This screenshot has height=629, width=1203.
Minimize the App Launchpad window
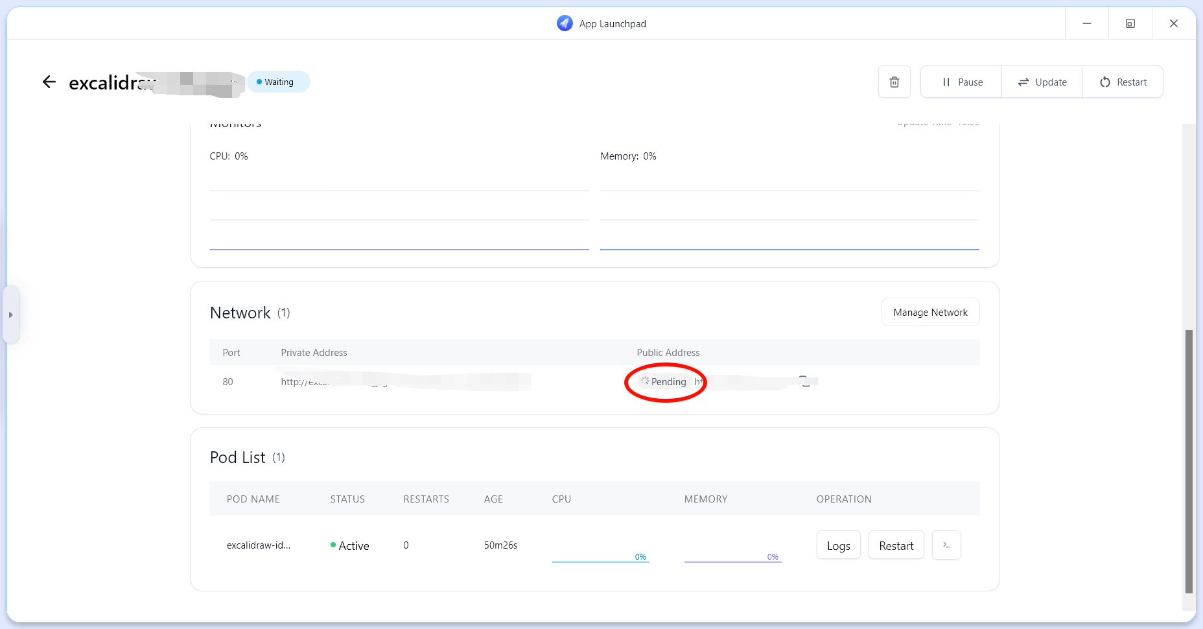pos(1087,23)
